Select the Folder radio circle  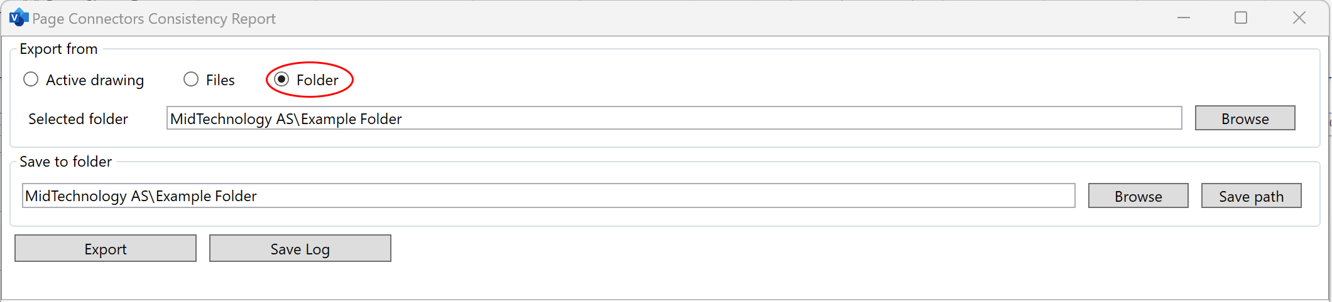tap(281, 80)
